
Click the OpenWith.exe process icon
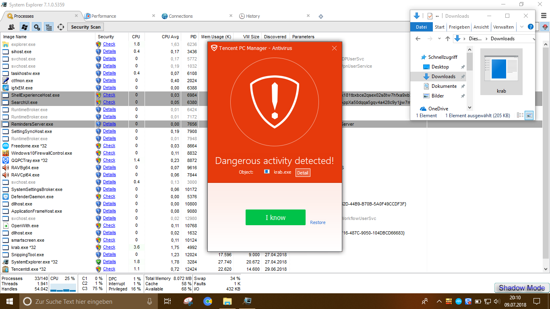coord(6,226)
